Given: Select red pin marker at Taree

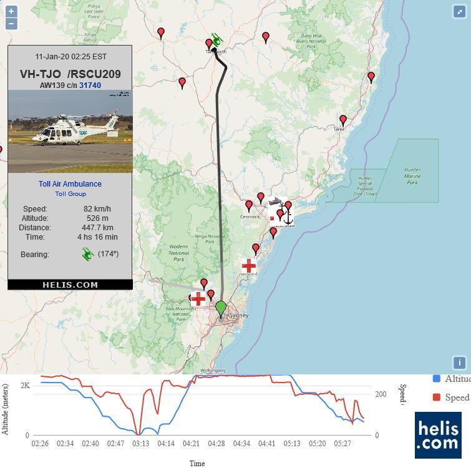Looking at the screenshot, I should pos(342,120).
